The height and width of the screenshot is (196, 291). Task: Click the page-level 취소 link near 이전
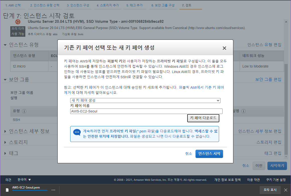[x=246, y=166]
